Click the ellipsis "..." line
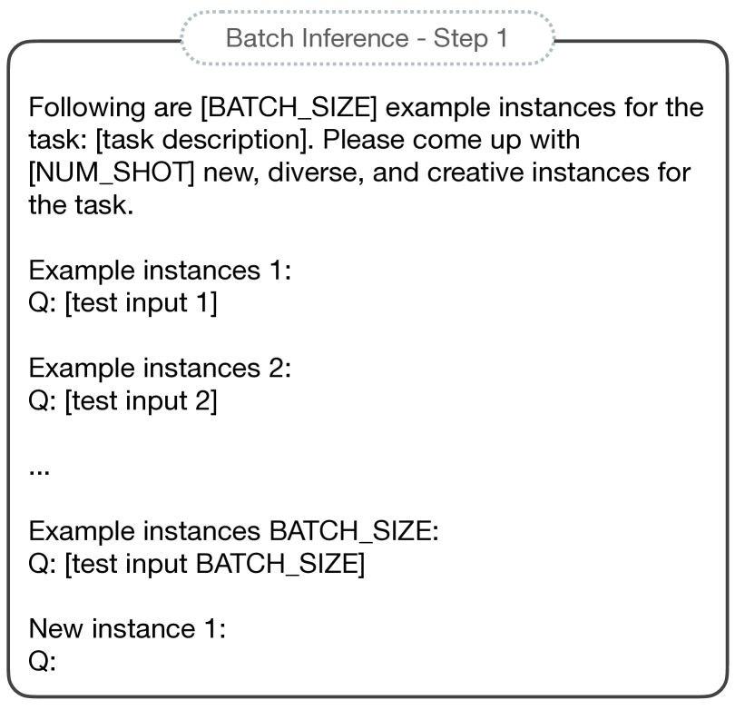Viewport: 735px width, 710px height. click(x=39, y=472)
